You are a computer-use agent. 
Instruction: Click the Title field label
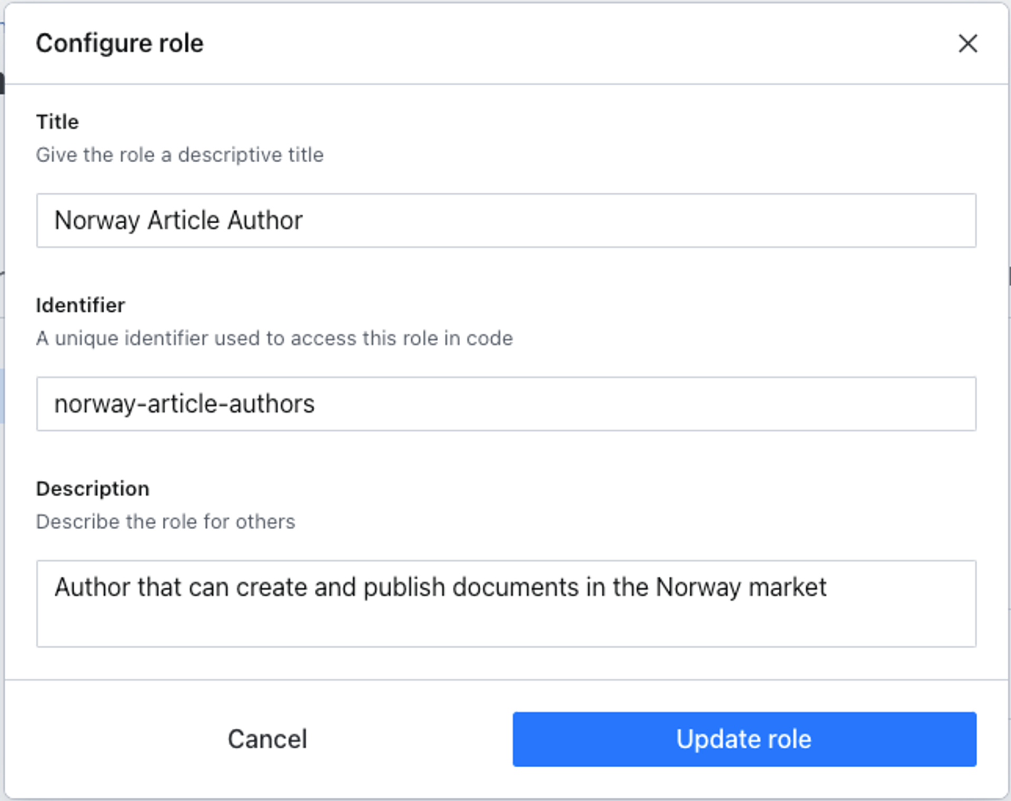pos(57,122)
